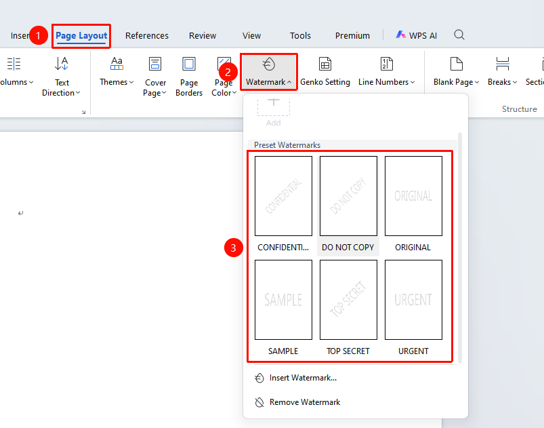Click the search magnifier icon
Viewport: 544px width, 428px height.
pos(459,35)
